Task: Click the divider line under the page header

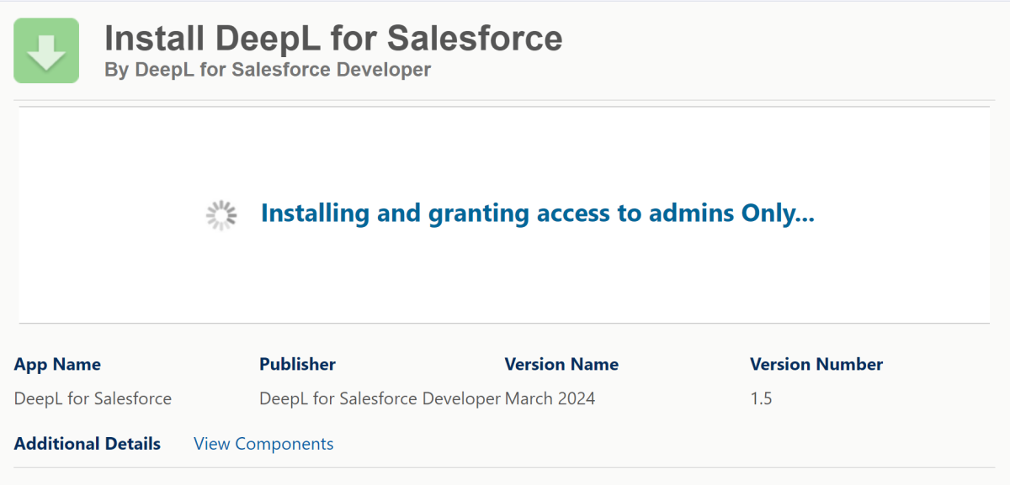Action: tap(505, 101)
